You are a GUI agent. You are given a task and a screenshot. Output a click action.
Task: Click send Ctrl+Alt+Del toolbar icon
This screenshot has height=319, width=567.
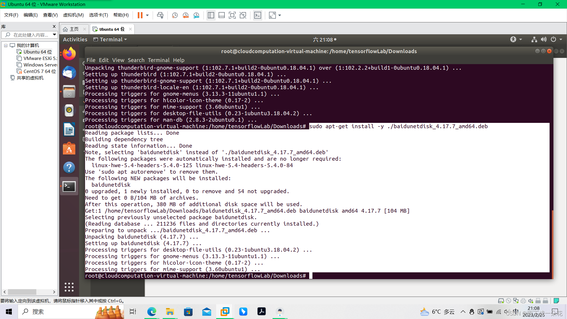point(160,15)
